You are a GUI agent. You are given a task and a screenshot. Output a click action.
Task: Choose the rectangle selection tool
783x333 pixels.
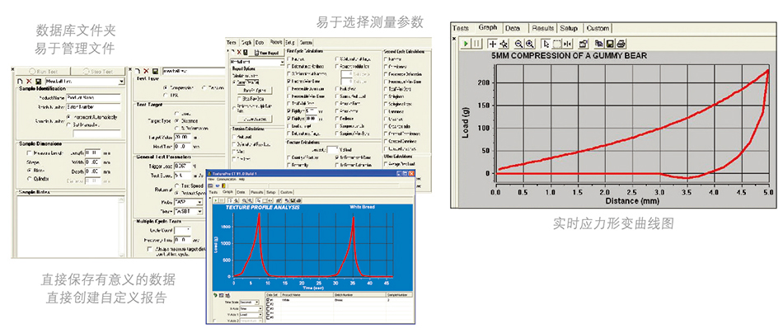(x=557, y=44)
